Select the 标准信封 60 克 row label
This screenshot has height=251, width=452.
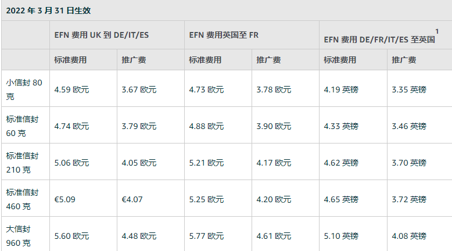[23, 125]
